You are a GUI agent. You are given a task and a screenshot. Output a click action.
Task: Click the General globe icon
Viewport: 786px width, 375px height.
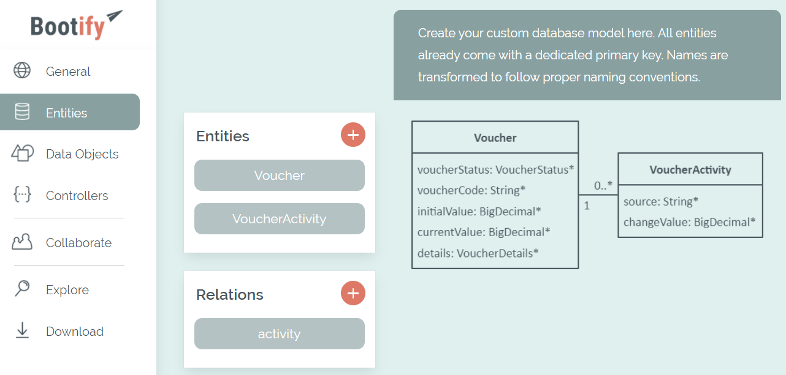[22, 71]
